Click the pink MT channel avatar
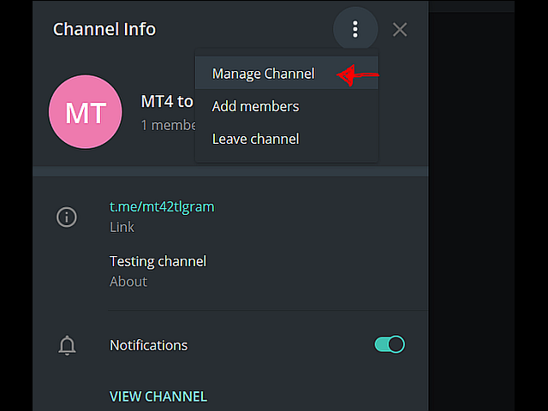This screenshot has width=548, height=411. pos(86,112)
